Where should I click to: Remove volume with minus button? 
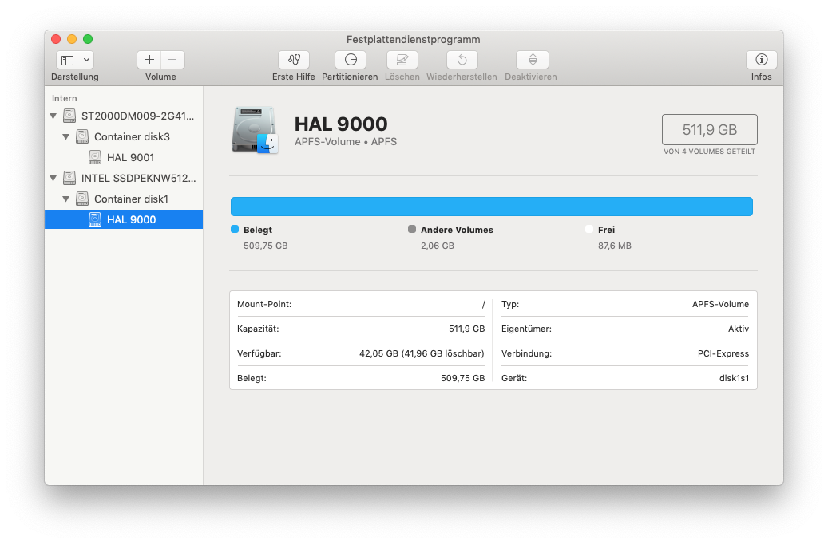click(x=172, y=60)
